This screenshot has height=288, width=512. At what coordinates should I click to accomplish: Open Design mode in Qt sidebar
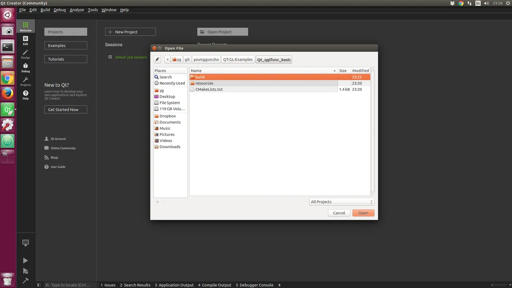point(26,54)
